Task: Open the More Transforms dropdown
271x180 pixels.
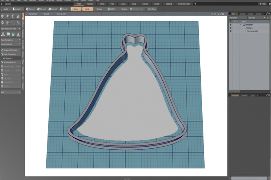Action: (x=11, y=40)
